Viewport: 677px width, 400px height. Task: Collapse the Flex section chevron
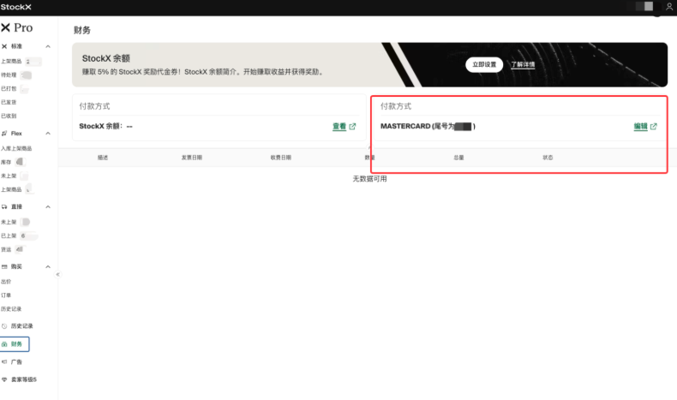click(x=48, y=134)
